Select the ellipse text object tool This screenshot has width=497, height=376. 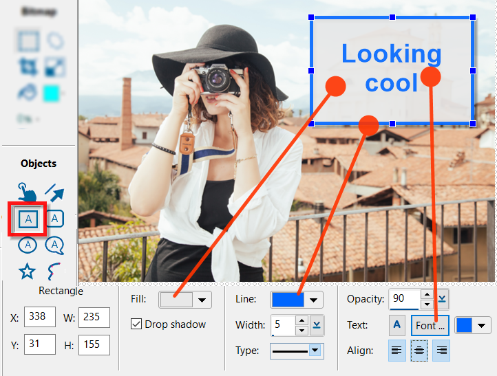click(x=27, y=245)
